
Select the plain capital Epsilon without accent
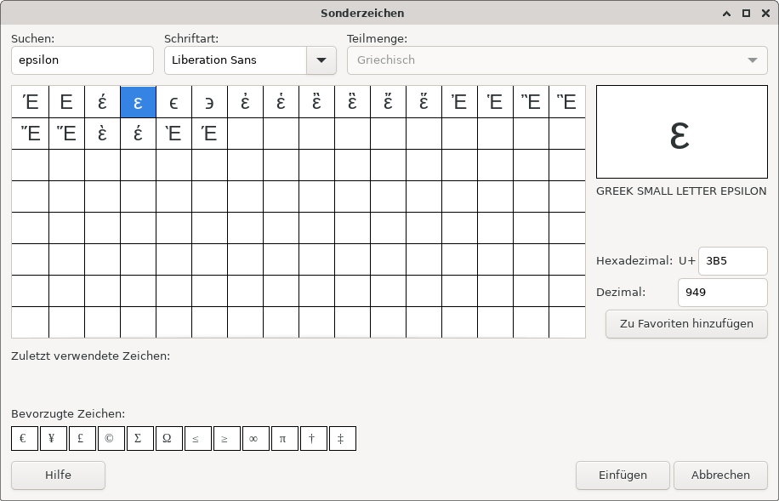point(66,102)
